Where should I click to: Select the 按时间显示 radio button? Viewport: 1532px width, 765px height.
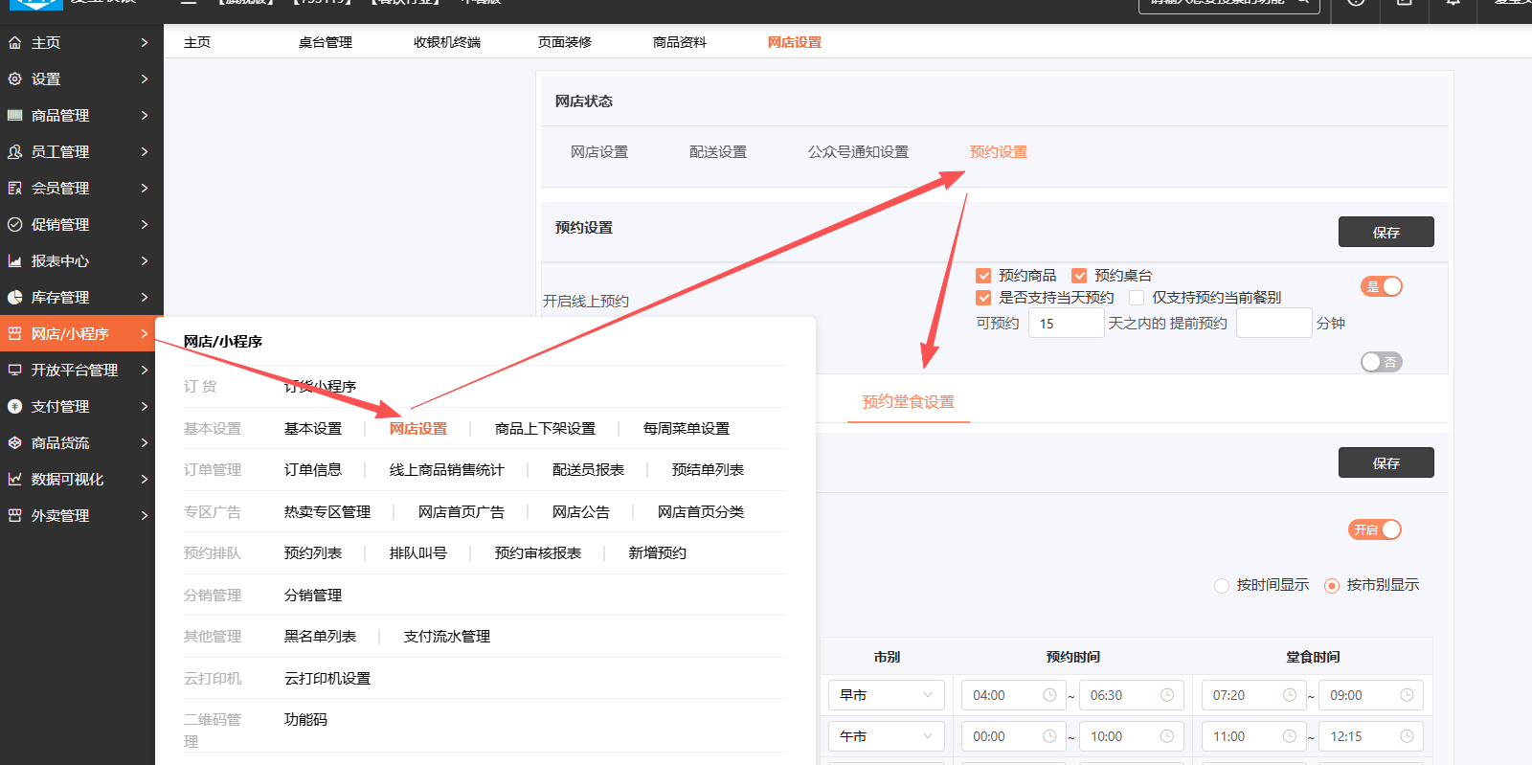point(1222,586)
